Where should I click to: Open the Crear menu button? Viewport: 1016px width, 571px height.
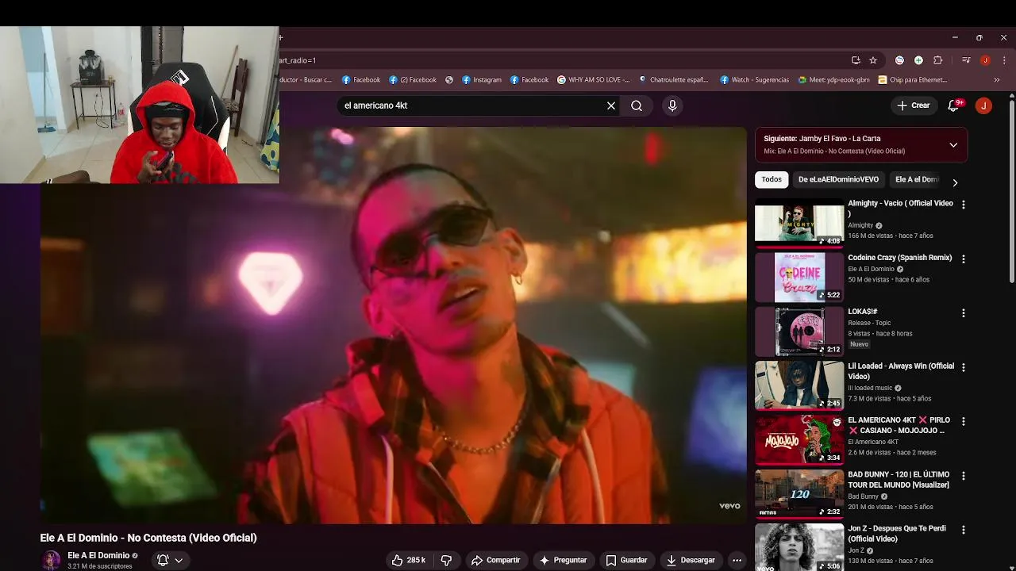coord(913,105)
